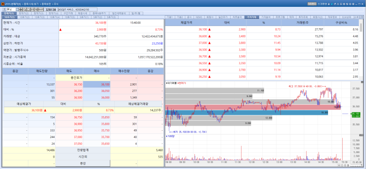Click the stock code field 328130
Viewport: 366px width, 169px height.
(51, 10)
